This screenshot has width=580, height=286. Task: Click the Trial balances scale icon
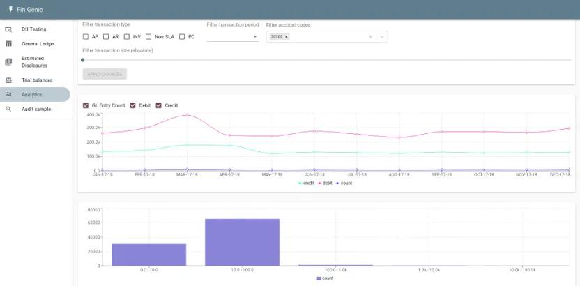8,80
